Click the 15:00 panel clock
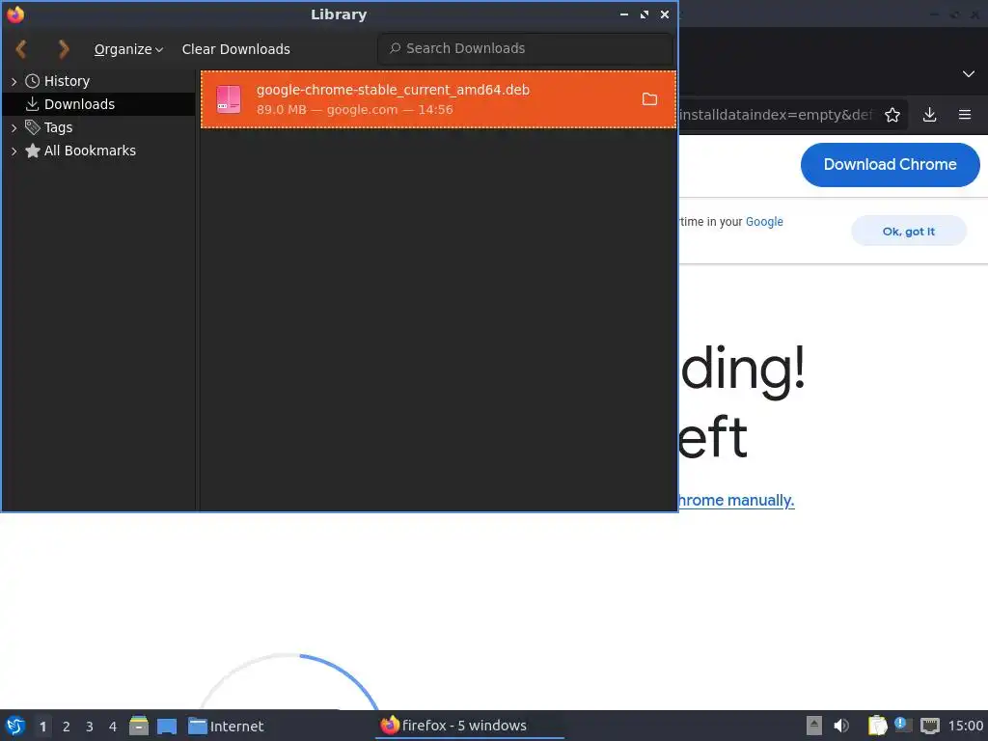 point(965,726)
